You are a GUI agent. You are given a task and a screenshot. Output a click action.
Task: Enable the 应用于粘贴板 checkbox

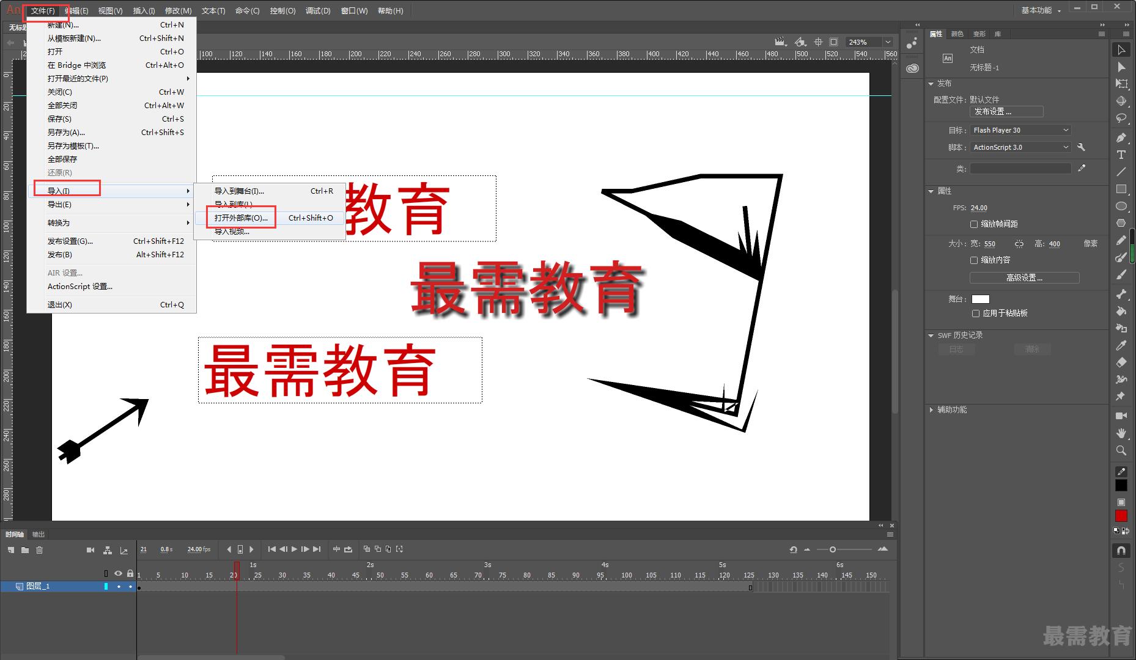coord(976,313)
